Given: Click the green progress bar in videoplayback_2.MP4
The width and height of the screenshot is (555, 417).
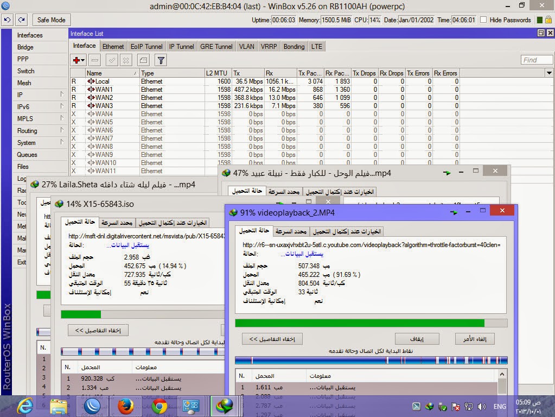Looking at the screenshot, I should [371, 323].
